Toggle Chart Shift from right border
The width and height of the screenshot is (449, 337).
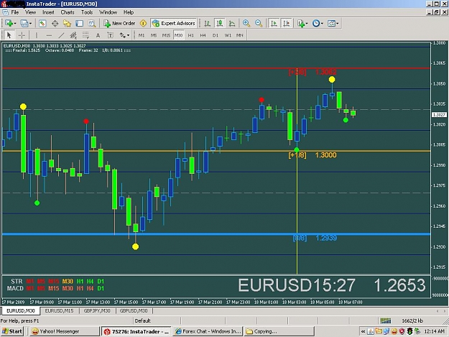pos(287,23)
